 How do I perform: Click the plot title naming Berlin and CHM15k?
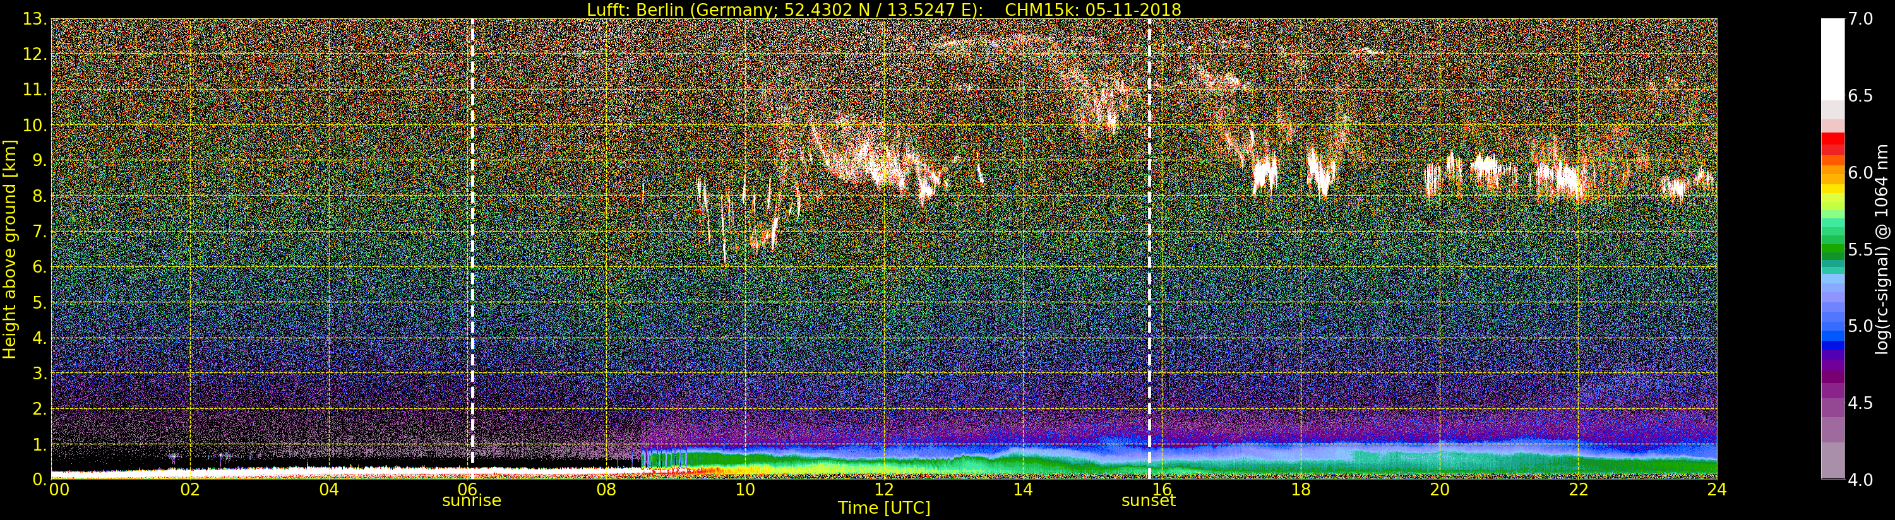coord(883,9)
